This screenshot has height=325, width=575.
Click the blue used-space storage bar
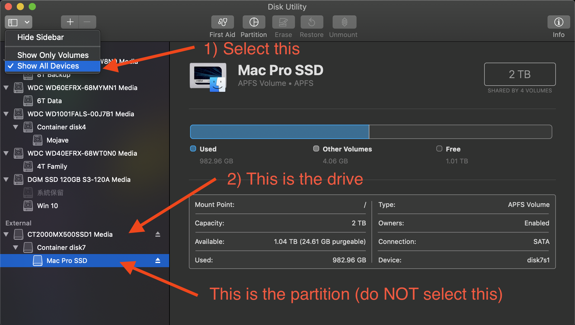(279, 132)
